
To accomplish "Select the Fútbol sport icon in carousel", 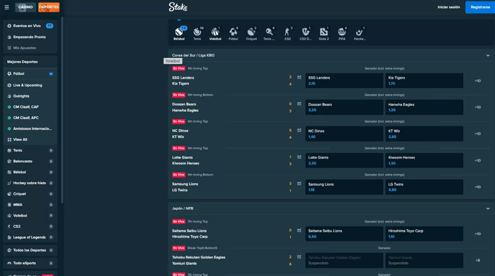I will 233,33.
